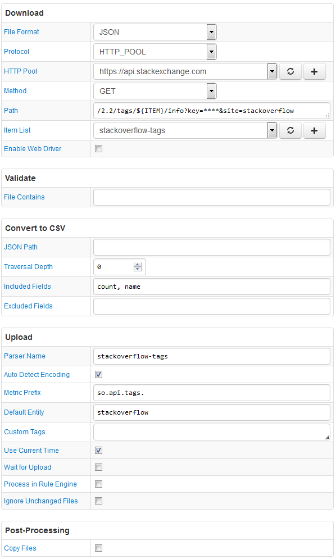Disable Use Current Time
The width and height of the screenshot is (336, 559).
point(99,450)
